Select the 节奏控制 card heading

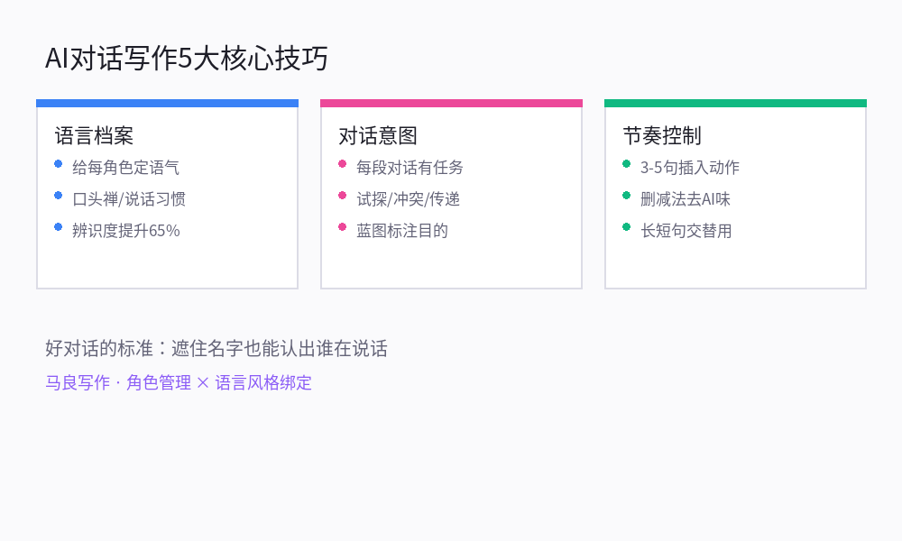click(x=662, y=136)
